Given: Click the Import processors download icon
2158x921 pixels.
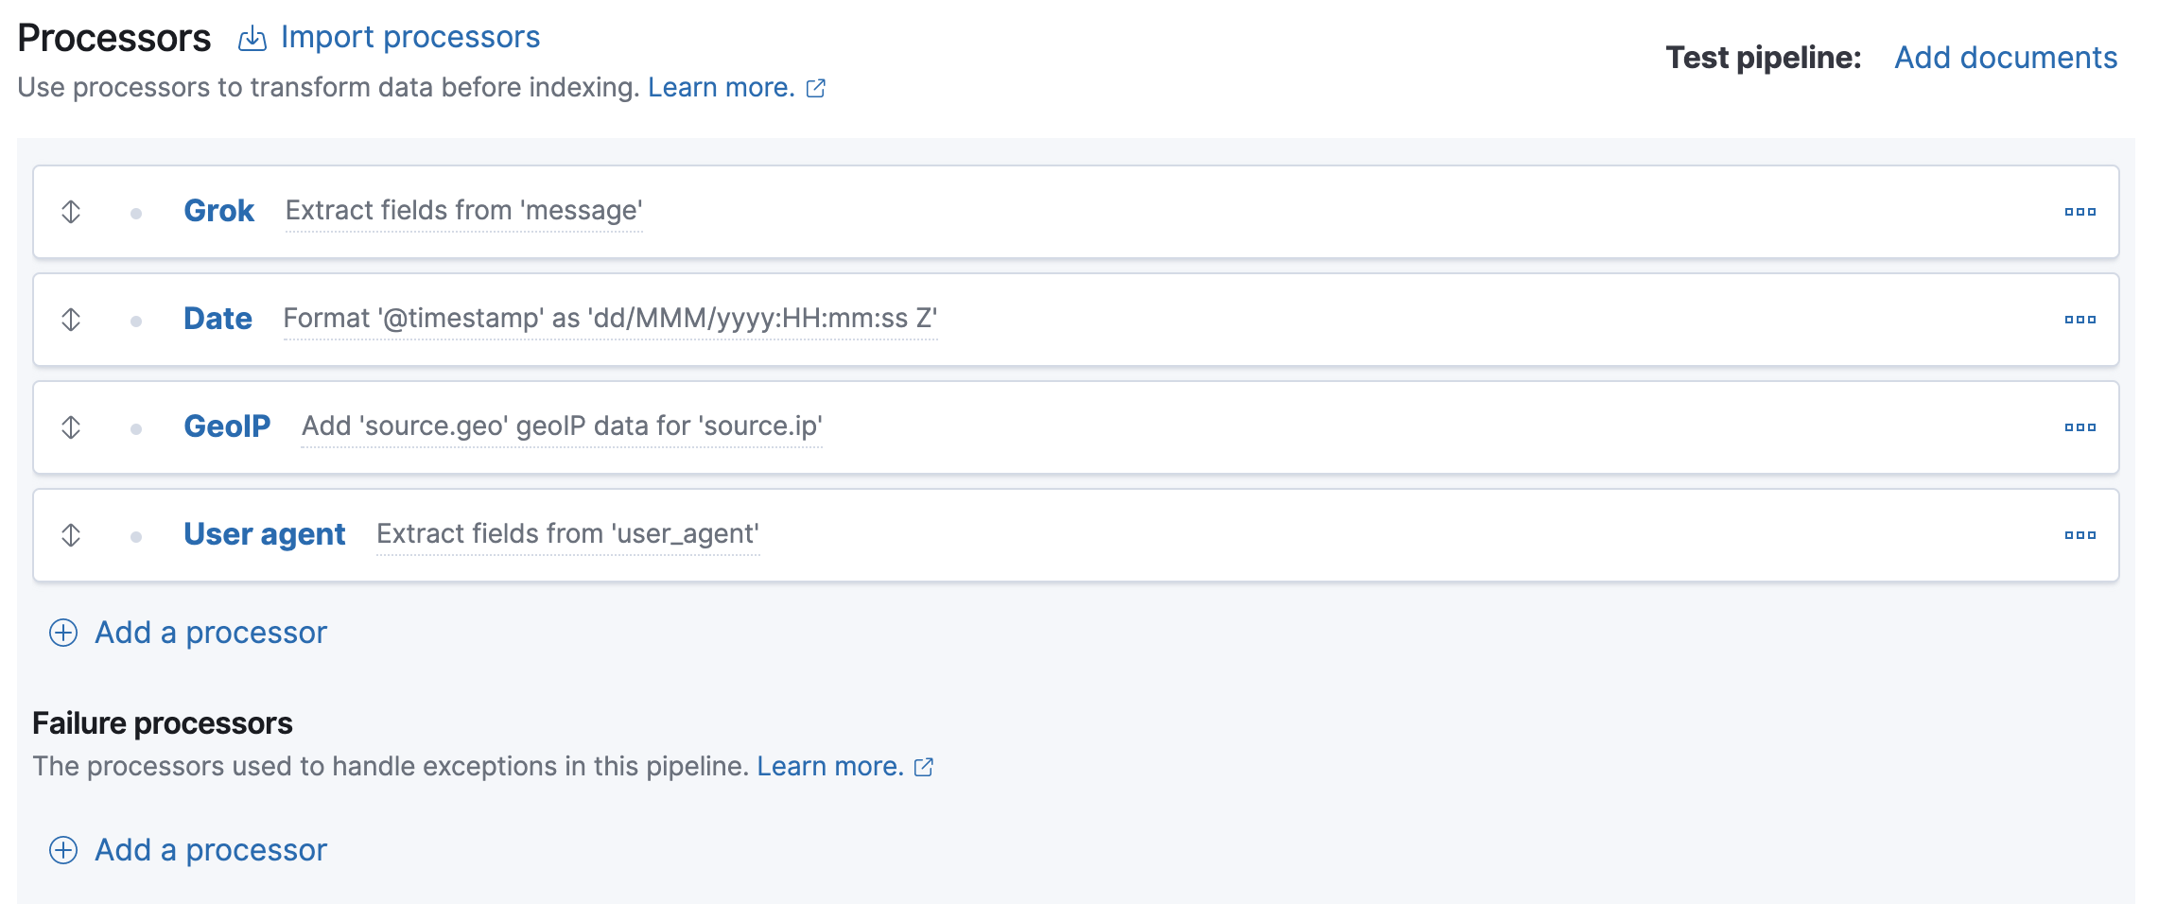Looking at the screenshot, I should (253, 38).
